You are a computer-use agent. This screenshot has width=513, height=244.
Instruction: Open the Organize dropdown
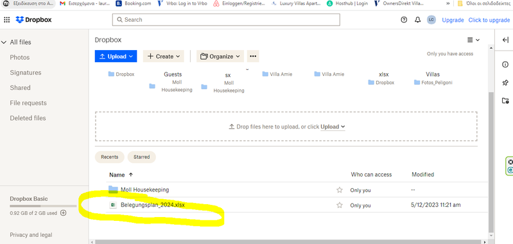(x=220, y=57)
